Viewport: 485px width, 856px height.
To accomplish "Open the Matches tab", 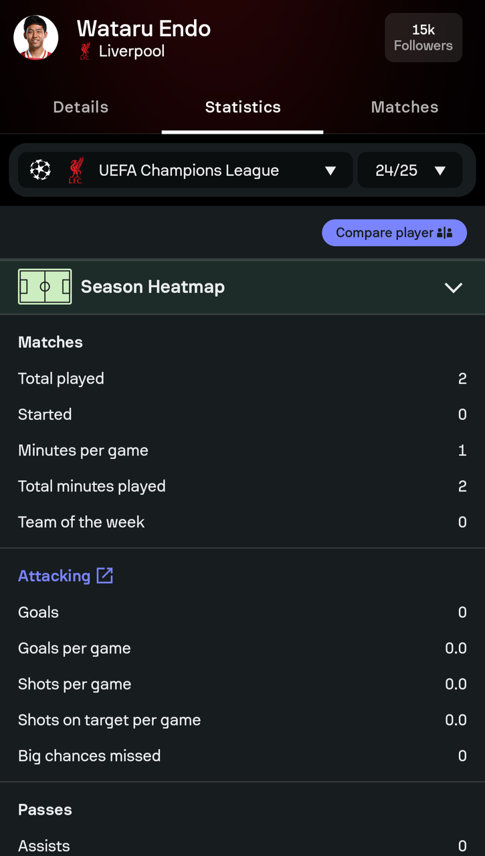I will coord(404,107).
